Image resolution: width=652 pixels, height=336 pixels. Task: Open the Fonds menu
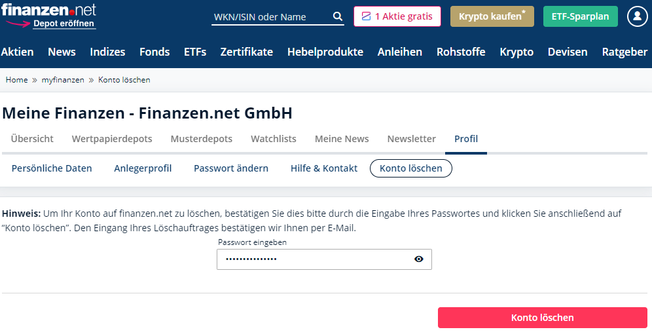[154, 52]
